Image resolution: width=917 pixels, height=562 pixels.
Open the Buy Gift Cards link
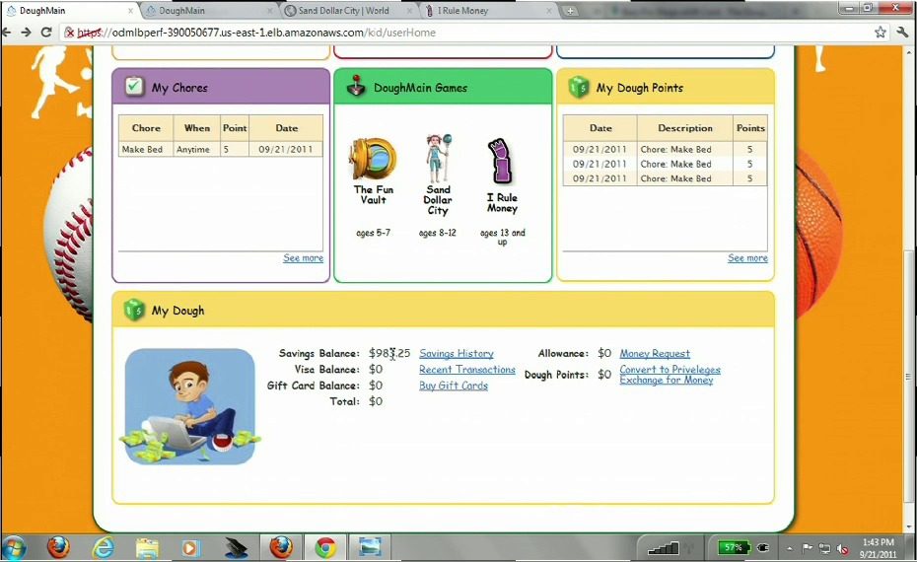(454, 386)
